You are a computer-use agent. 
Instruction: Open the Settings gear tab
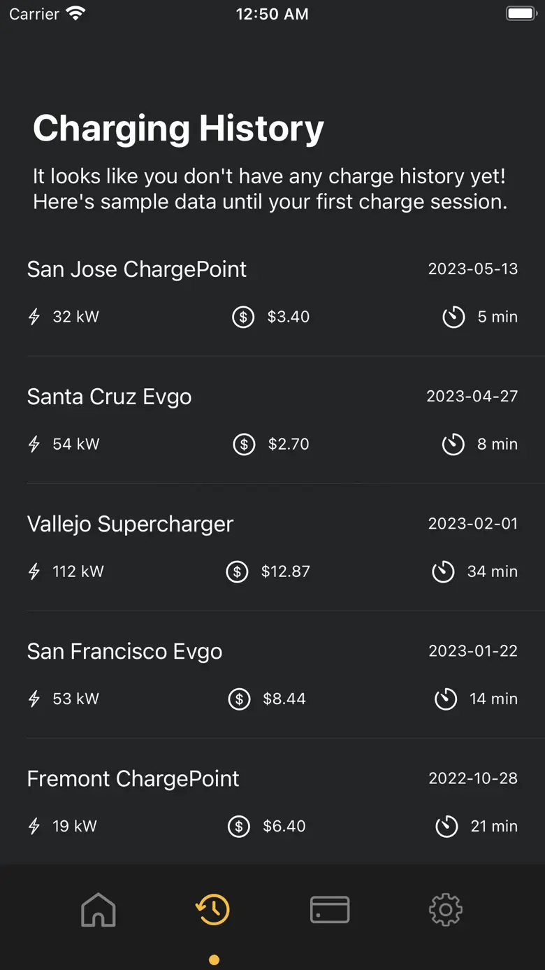click(446, 910)
